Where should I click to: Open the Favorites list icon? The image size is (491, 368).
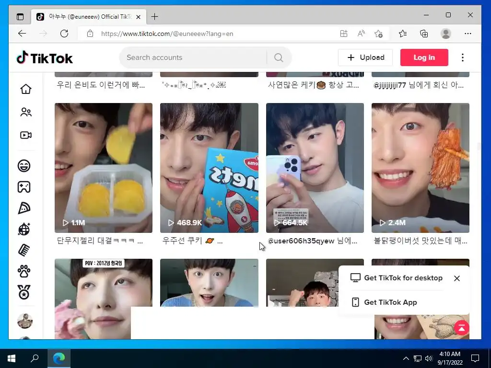click(x=403, y=34)
